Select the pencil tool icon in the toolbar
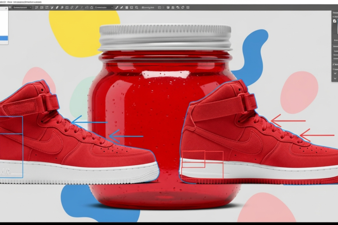Screen dimensions: 338x225 (57, 8)
